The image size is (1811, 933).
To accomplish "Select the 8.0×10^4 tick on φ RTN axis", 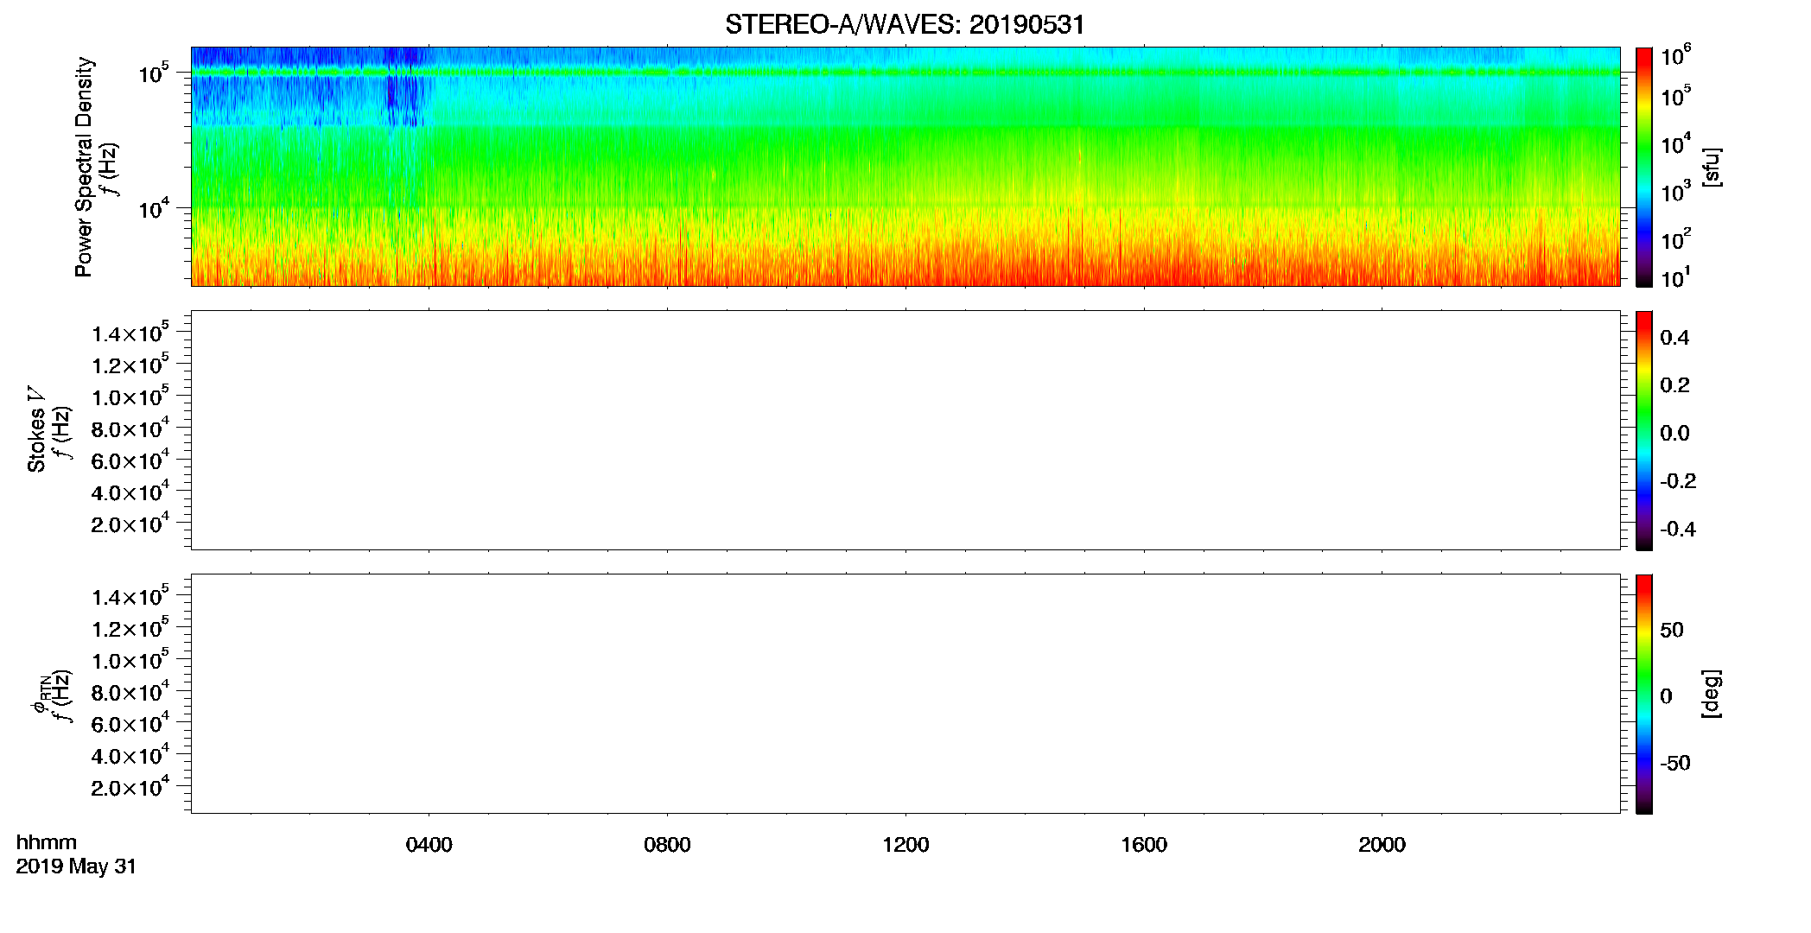I will coord(130,692).
